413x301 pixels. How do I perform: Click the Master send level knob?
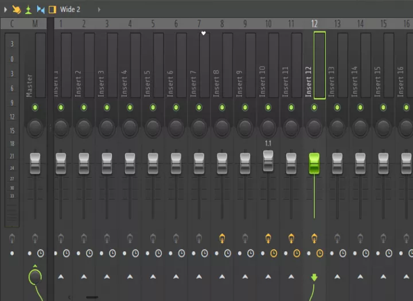[x=35, y=277]
